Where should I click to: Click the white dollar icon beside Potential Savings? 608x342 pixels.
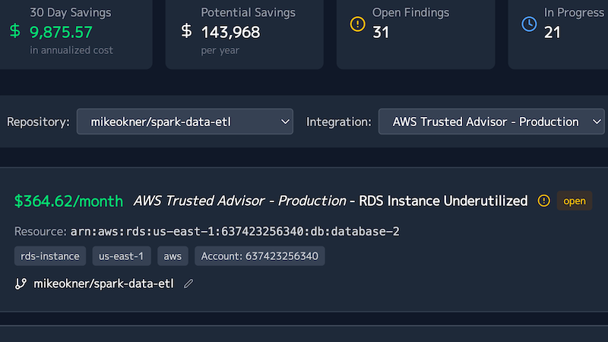(186, 31)
